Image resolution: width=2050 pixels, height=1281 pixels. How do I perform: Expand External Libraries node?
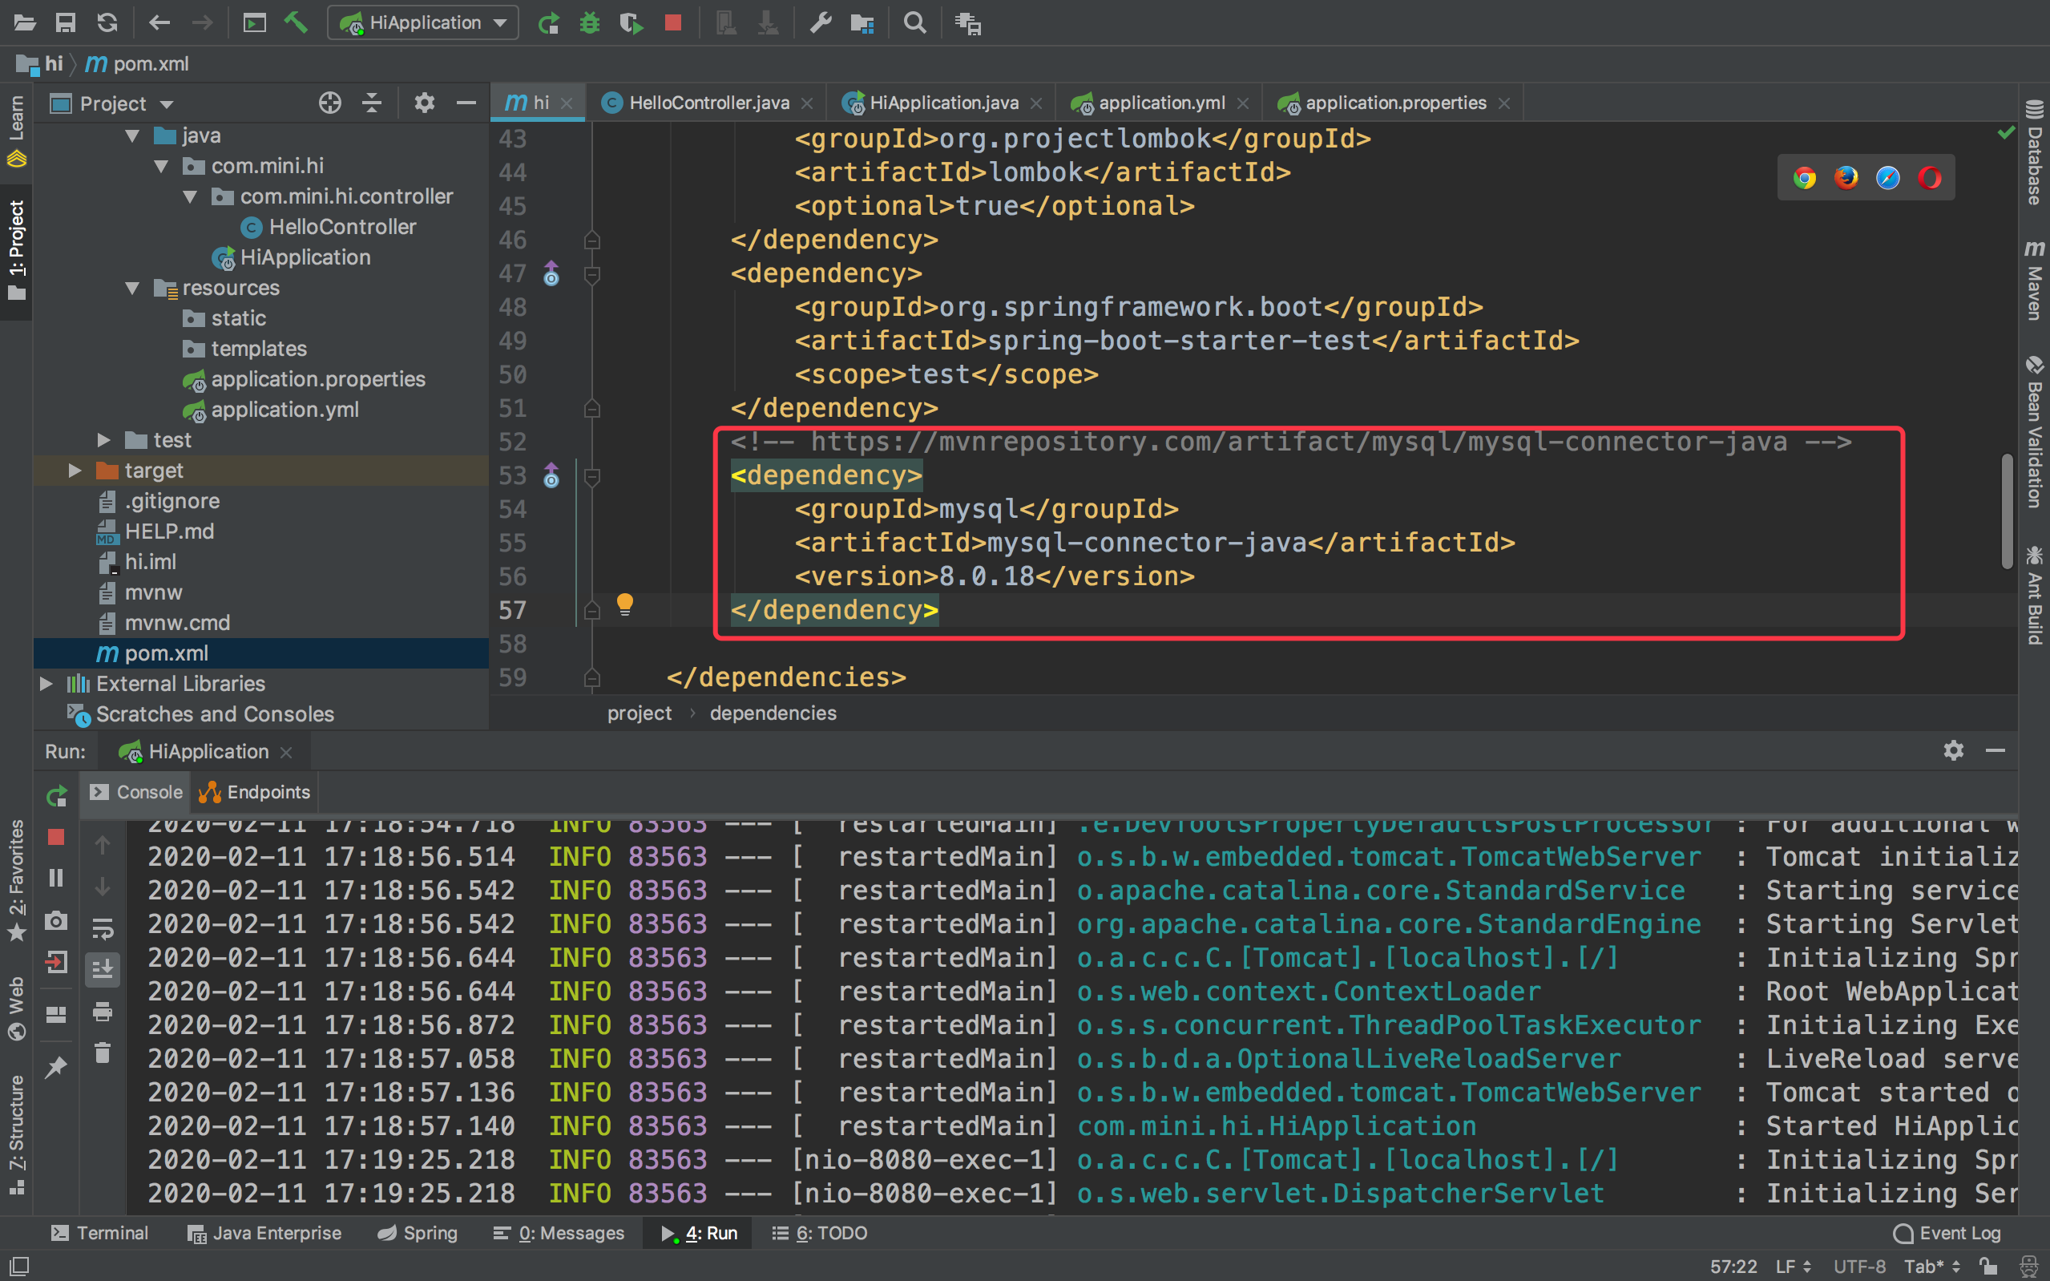click(x=46, y=684)
